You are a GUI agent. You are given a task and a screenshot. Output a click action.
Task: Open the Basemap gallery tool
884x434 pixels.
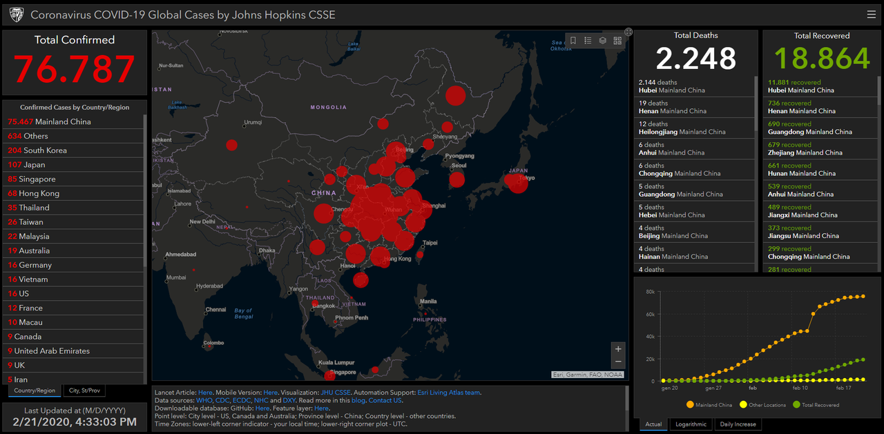click(617, 41)
